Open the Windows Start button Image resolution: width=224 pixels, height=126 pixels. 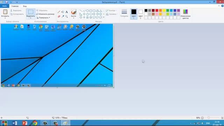click(x=4, y=123)
